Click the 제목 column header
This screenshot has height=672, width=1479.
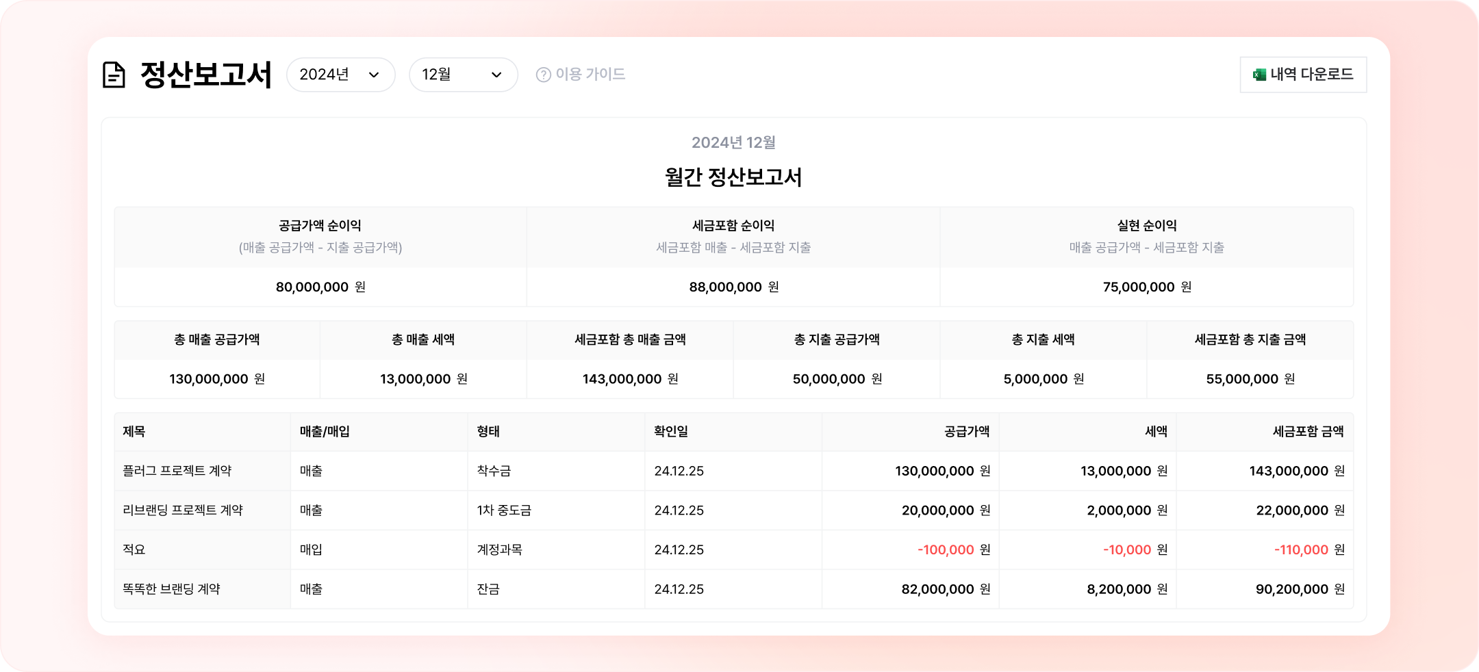134,432
